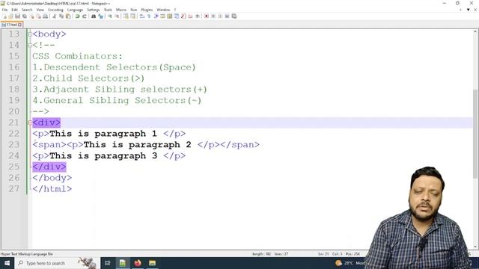The height and width of the screenshot is (269, 479).
Task: Toggle show all characters icon
Action: [x=149, y=16]
